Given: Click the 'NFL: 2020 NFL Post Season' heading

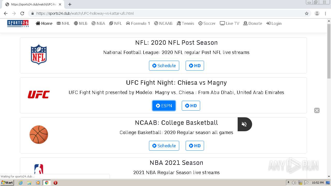Looking at the screenshot, I should [x=176, y=43].
